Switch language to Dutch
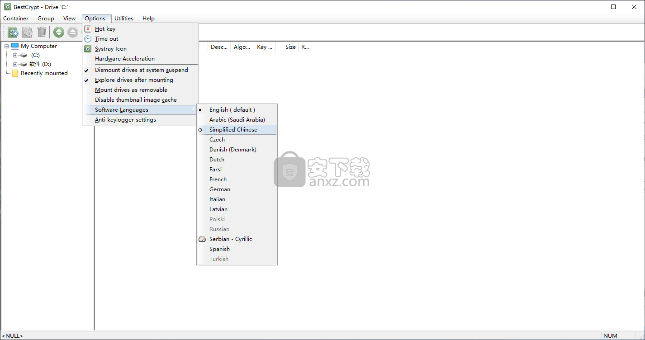 [237, 160]
